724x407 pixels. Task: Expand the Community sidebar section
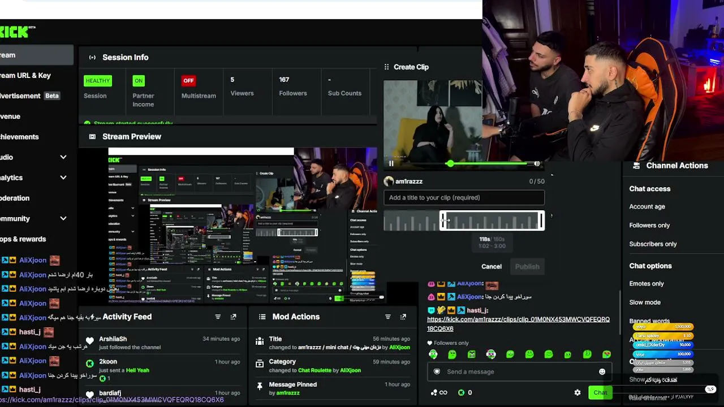tap(63, 218)
